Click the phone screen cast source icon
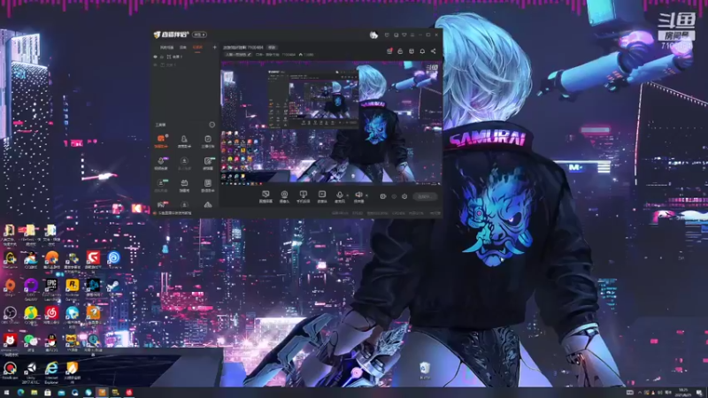This screenshot has width=708, height=398. click(x=303, y=196)
